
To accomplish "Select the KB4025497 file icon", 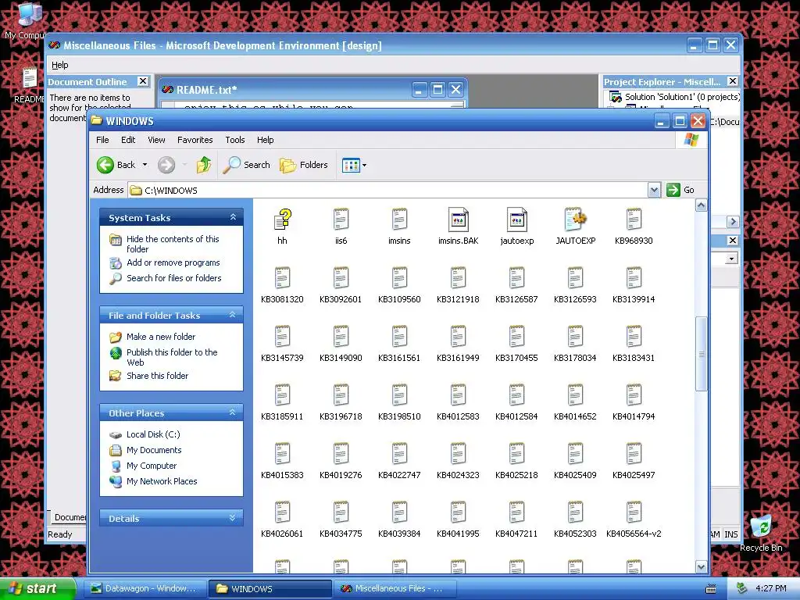I will click(634, 454).
